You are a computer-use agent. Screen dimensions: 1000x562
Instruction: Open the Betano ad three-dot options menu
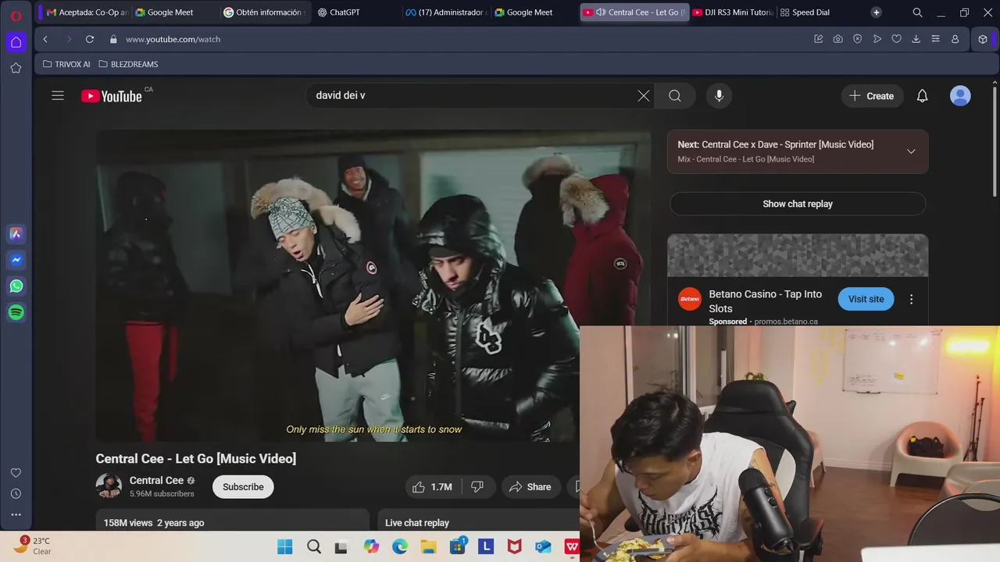point(911,299)
